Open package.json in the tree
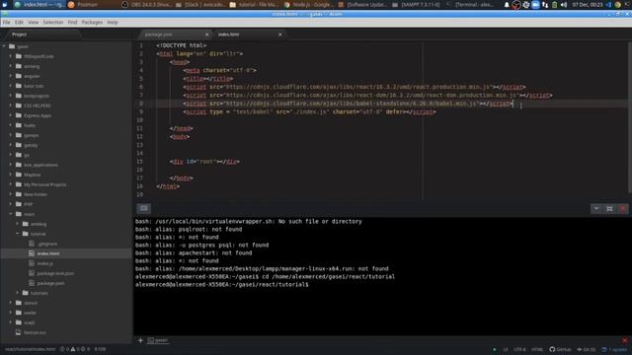Viewport: 632px width, 355px height. [50, 283]
